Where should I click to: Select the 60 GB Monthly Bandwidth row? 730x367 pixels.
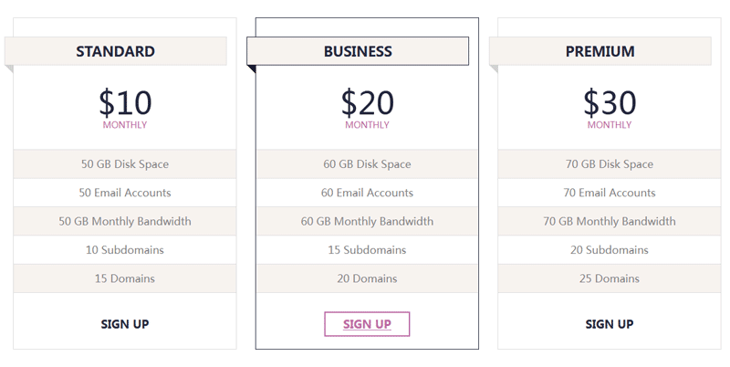pyautogui.click(x=367, y=221)
